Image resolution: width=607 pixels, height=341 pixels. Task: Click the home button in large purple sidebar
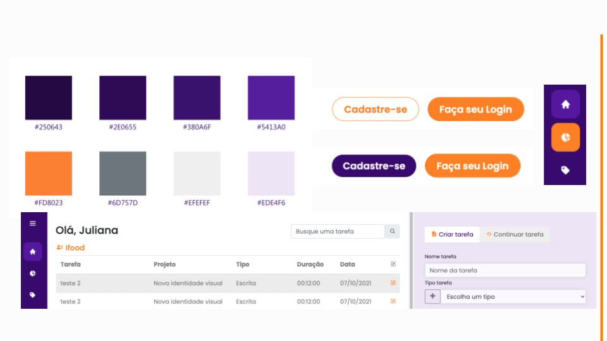click(565, 104)
